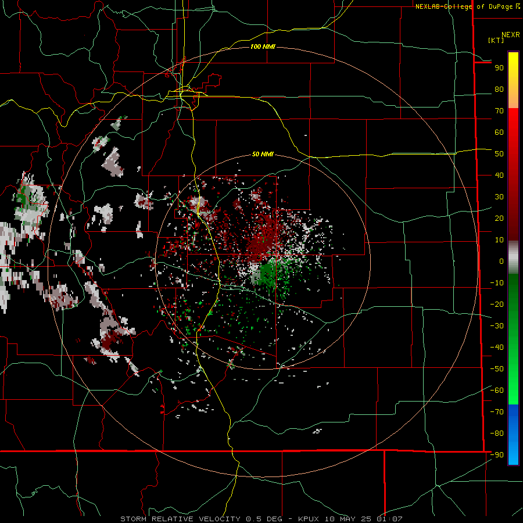
Task: Select the -50 label on the scale
Action: [x=497, y=369]
